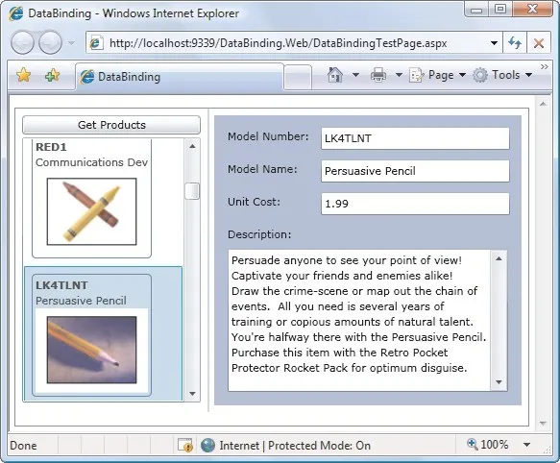
Task: Click the Print icon
Action: click(378, 75)
